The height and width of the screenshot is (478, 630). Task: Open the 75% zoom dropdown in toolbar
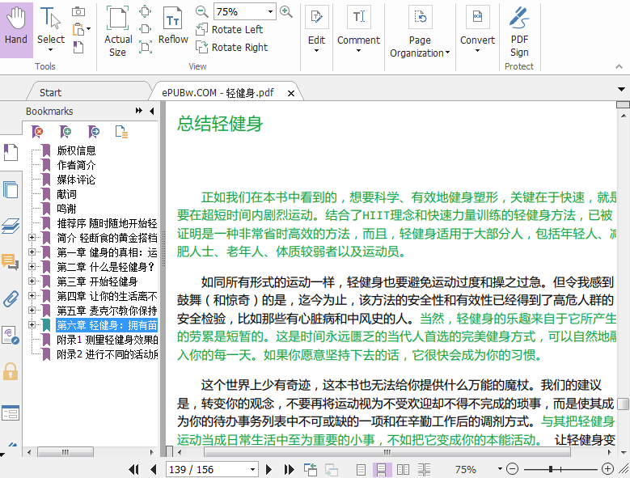[x=270, y=12]
